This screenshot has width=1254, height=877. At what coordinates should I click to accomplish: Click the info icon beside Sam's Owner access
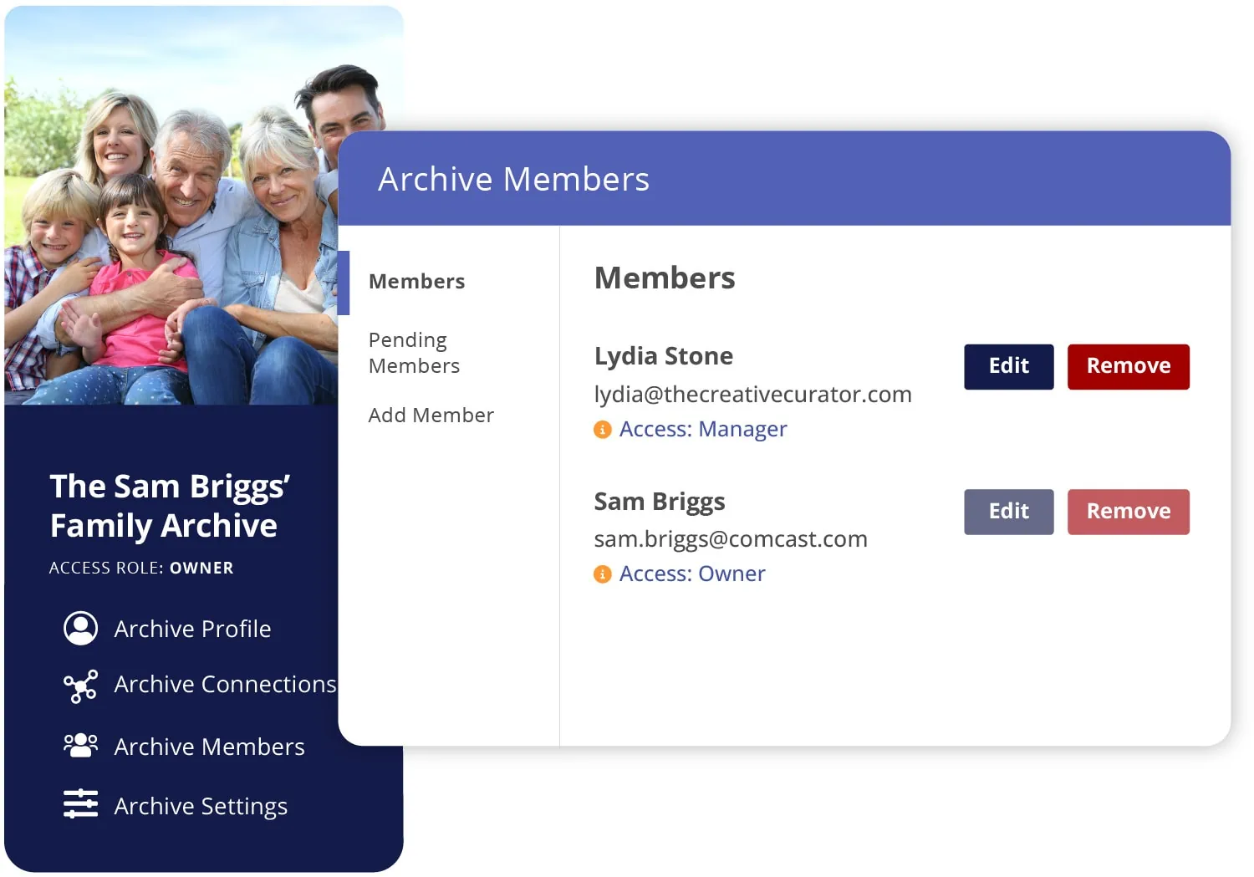pos(602,574)
